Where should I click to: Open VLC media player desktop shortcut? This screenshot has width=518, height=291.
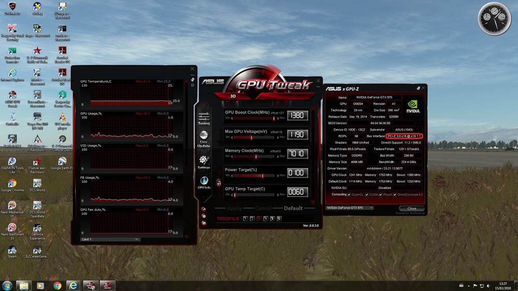coord(62,121)
